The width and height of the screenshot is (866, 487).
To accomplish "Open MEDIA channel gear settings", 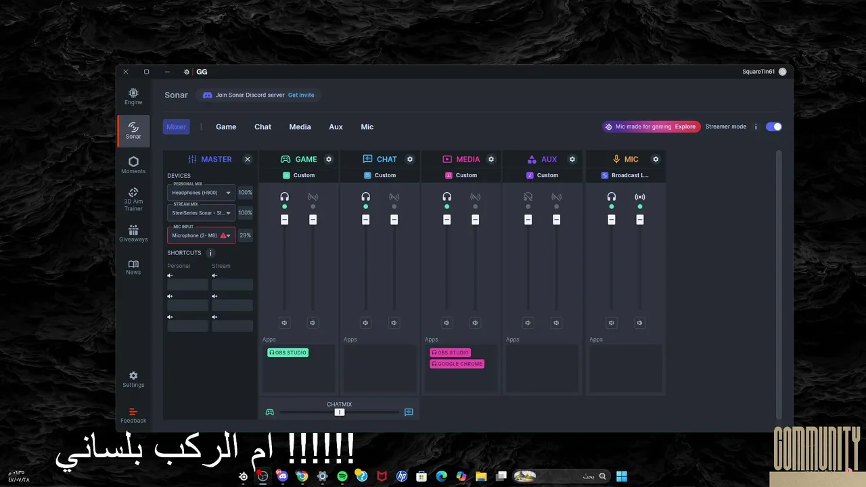I will (x=491, y=160).
